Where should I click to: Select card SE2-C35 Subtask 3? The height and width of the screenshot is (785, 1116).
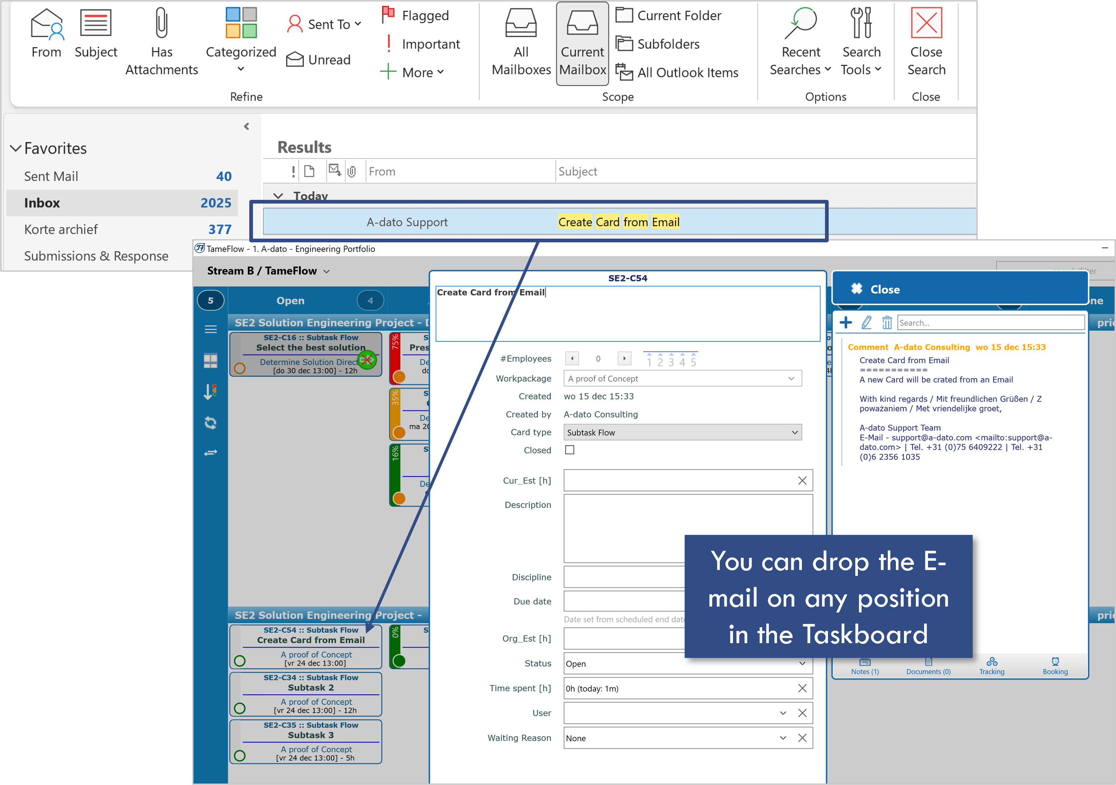click(x=306, y=742)
